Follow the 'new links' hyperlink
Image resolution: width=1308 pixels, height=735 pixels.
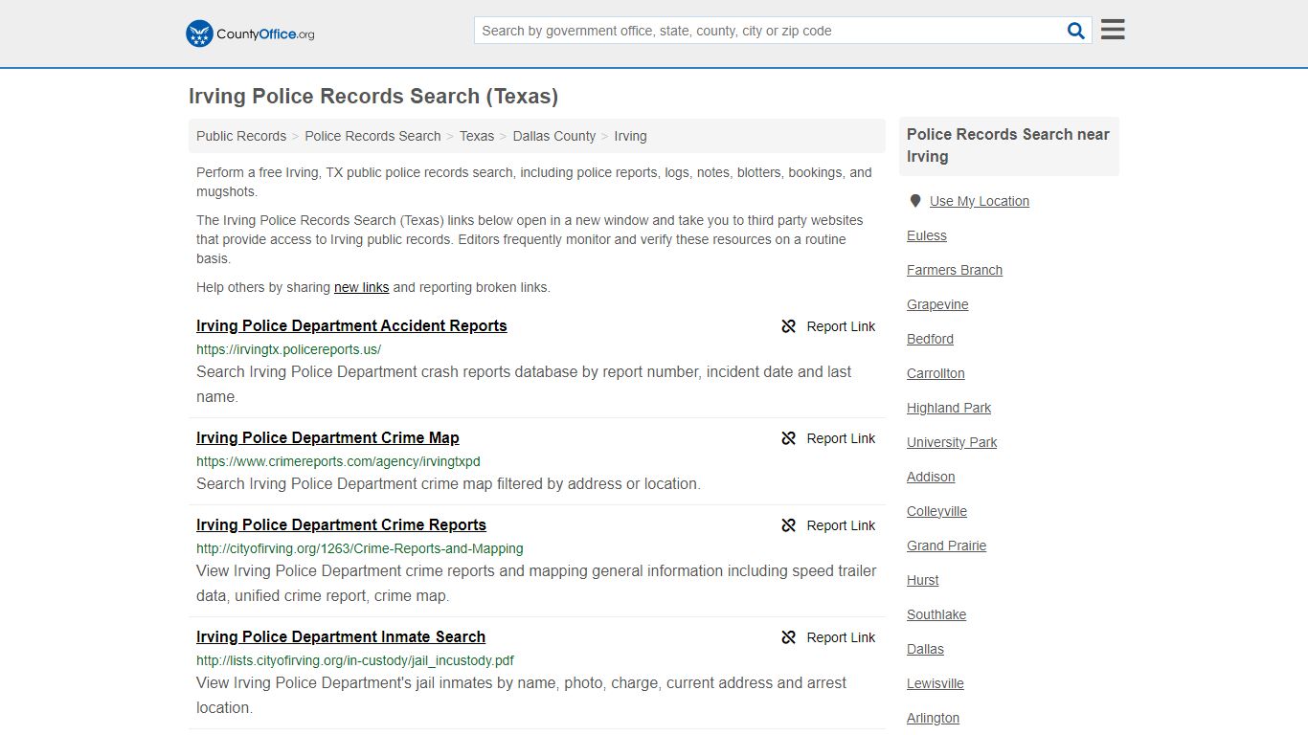pyautogui.click(x=361, y=287)
